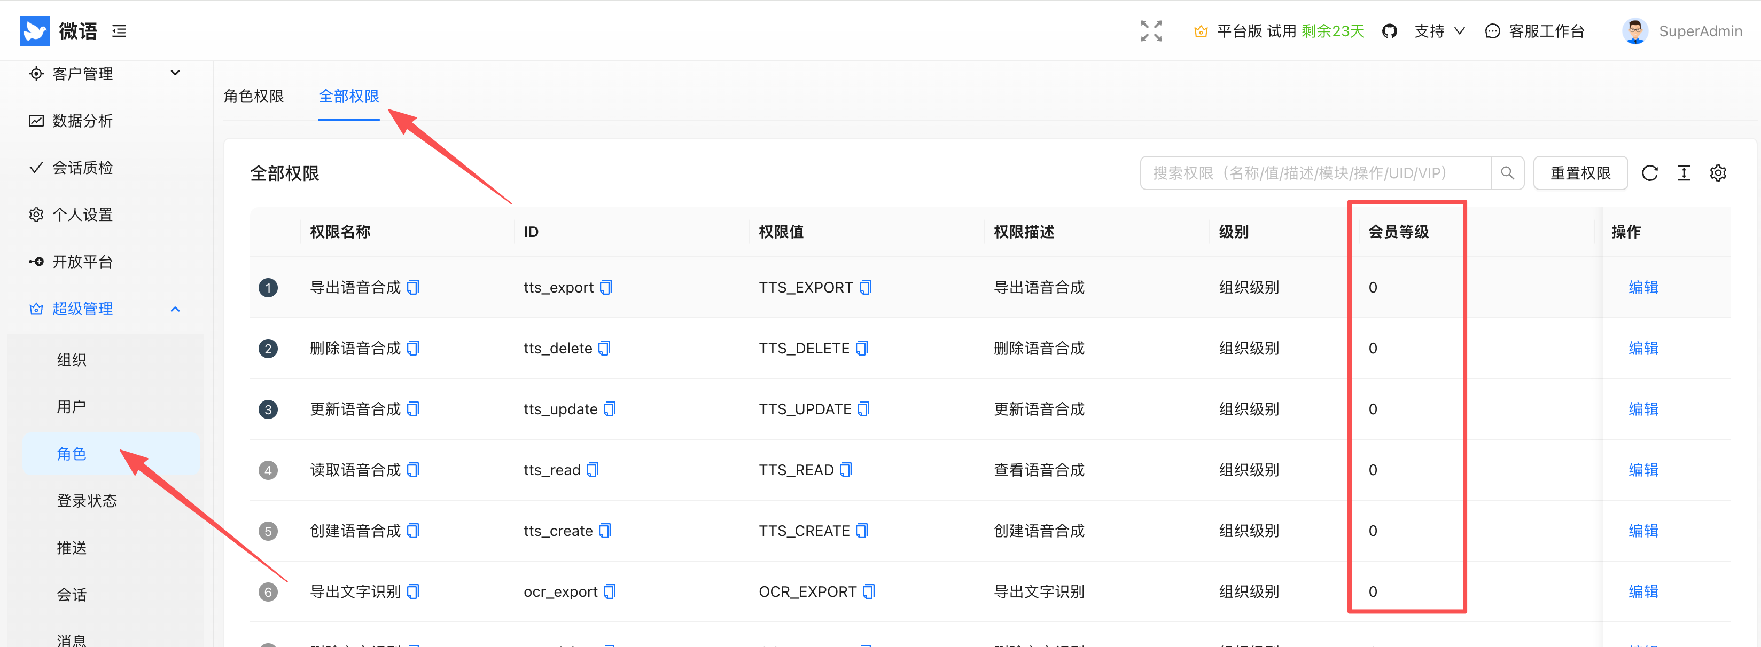The height and width of the screenshot is (647, 1761).
Task: Copy the OCR_EXPORT permission value
Action: coord(869,591)
